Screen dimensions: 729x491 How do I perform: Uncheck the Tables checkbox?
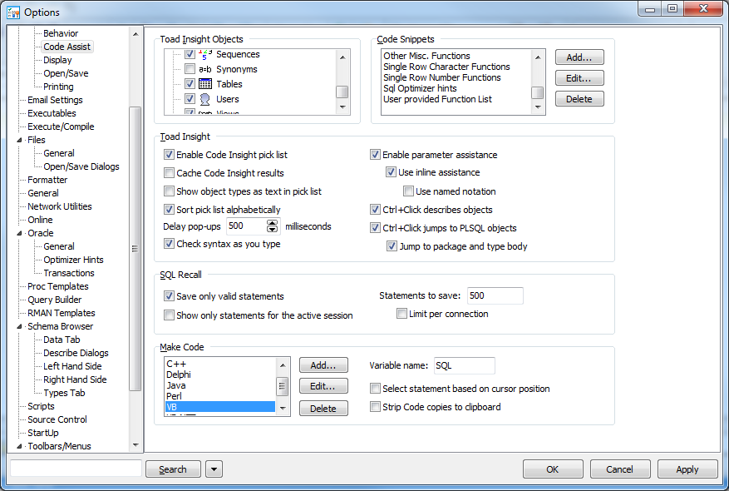tap(190, 84)
